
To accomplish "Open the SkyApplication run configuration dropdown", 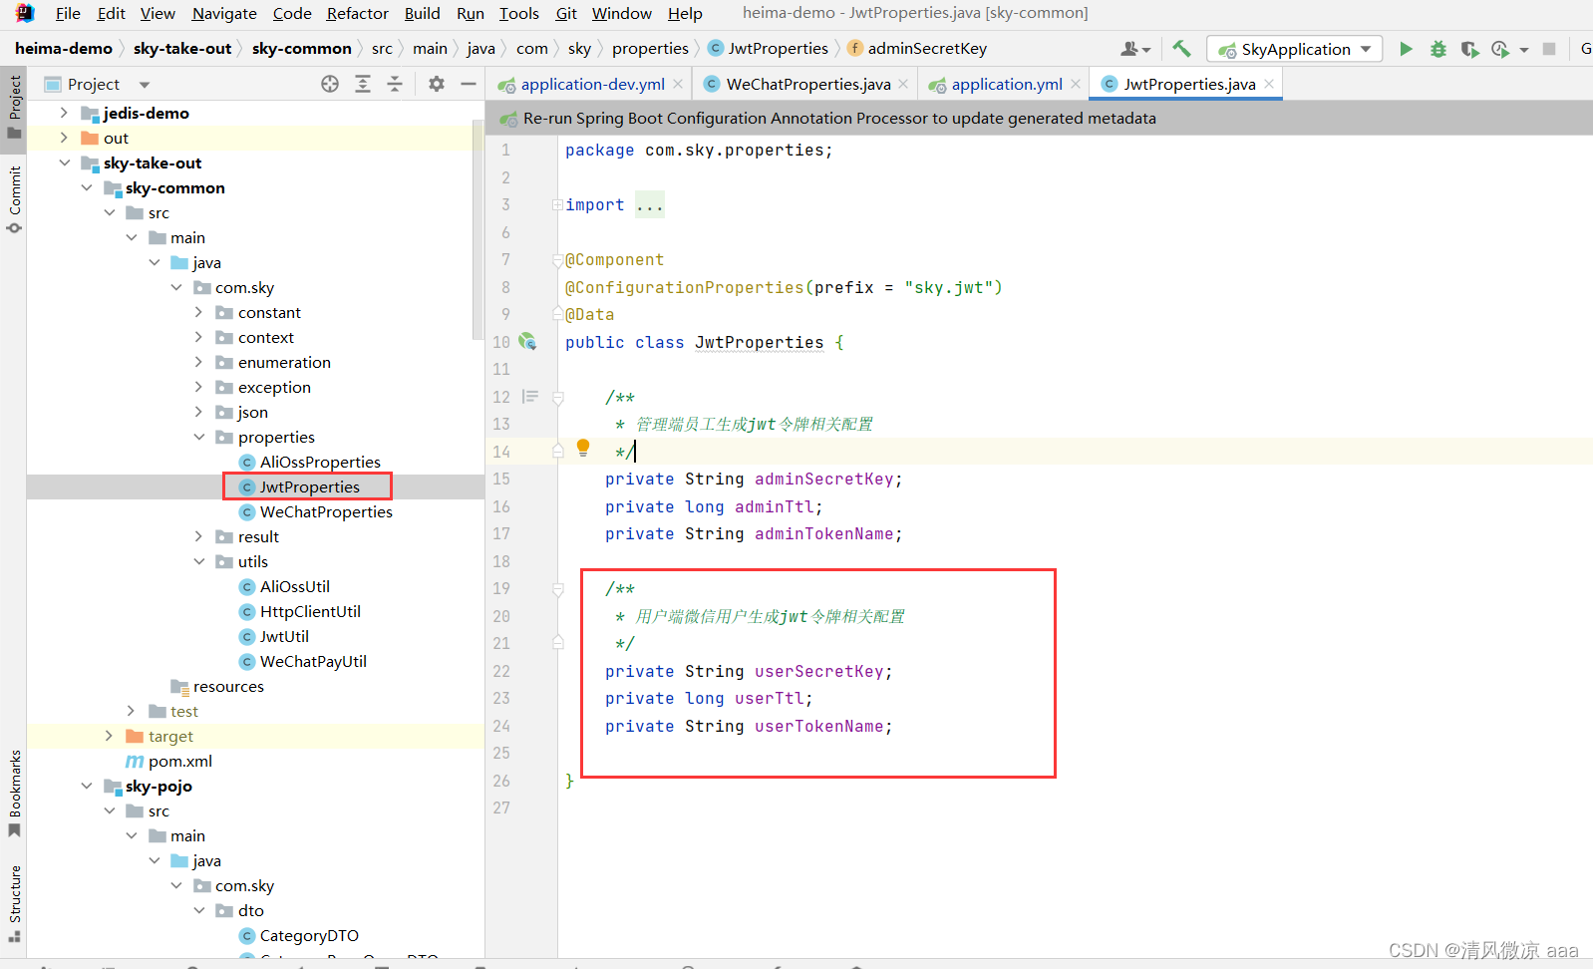I will click(1294, 49).
